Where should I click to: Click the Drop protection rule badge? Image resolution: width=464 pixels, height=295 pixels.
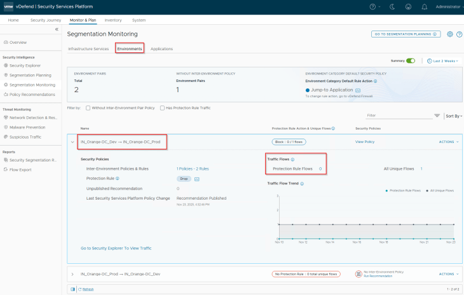(x=183, y=179)
